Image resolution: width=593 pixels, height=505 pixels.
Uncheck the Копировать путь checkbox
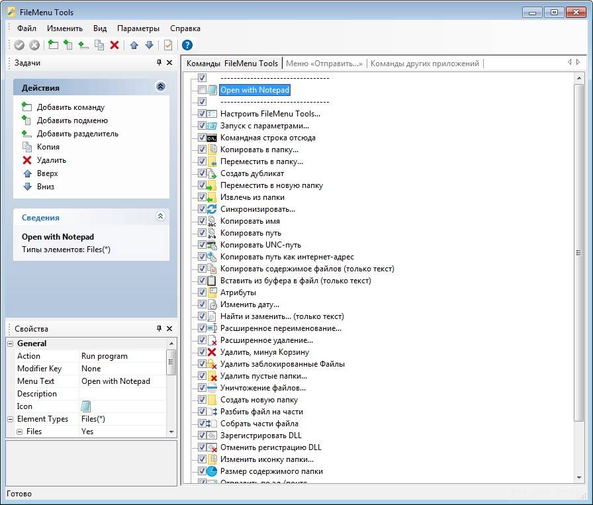coord(202,232)
